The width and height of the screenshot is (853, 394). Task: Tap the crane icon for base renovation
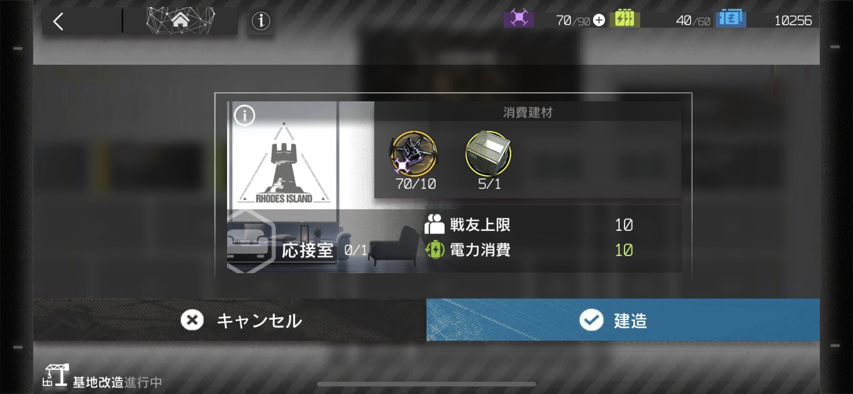coord(55,375)
